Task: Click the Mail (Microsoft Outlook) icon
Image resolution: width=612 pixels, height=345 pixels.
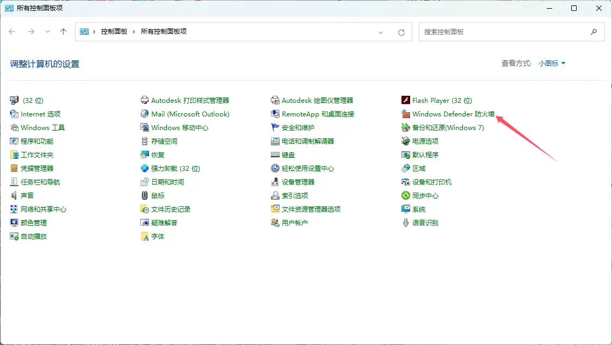Action: coord(144,114)
